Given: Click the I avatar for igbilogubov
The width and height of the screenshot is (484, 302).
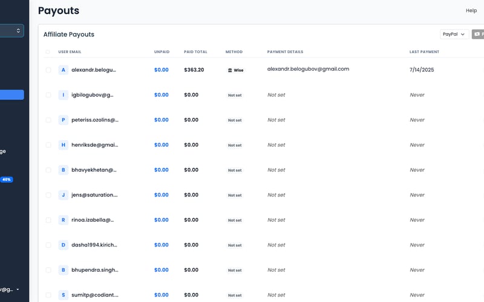Looking at the screenshot, I should (x=64, y=95).
